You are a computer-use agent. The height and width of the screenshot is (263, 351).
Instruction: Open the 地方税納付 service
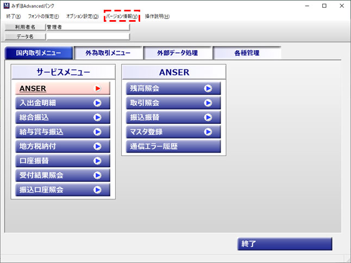coord(62,146)
